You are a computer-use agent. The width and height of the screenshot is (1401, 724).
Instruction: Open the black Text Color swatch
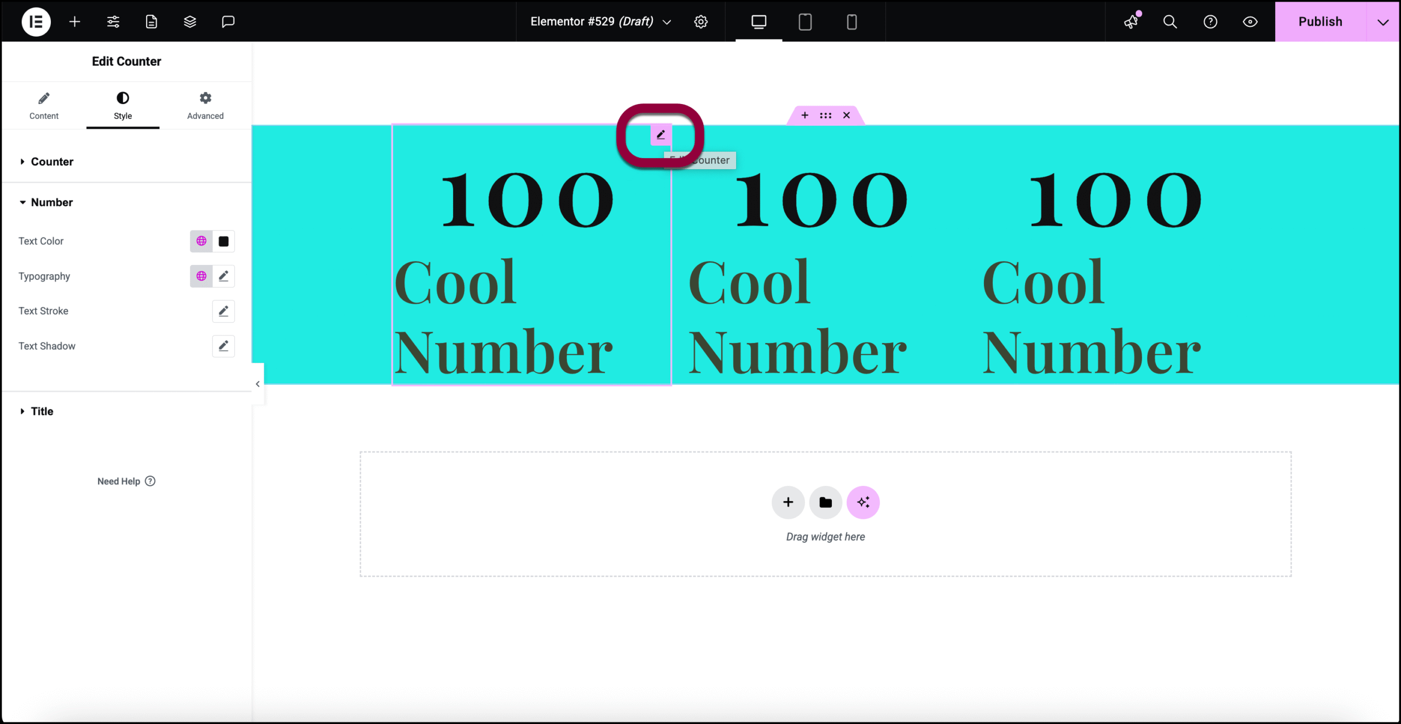[223, 241]
